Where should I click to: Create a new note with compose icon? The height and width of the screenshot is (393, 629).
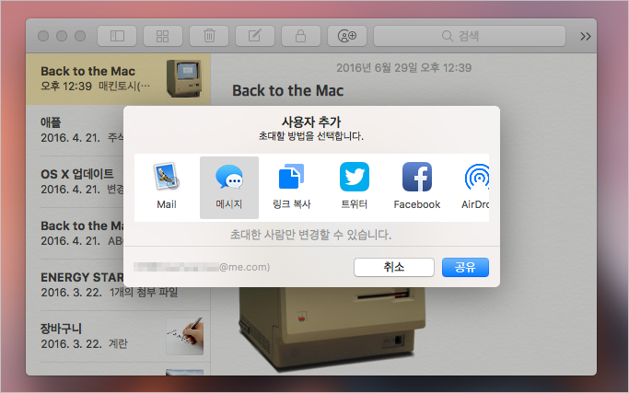point(255,36)
